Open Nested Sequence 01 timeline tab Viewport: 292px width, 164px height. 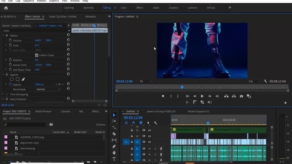198,111
